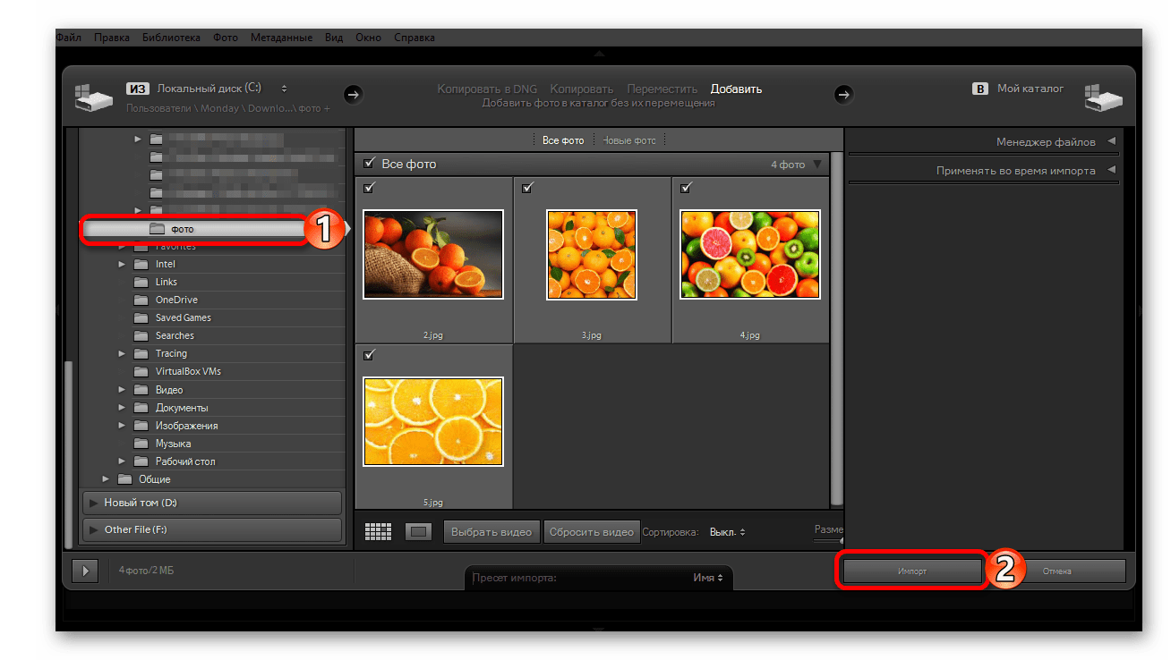This screenshot has height=660, width=1171.
Task: Open the Окно menu
Action: (x=368, y=38)
